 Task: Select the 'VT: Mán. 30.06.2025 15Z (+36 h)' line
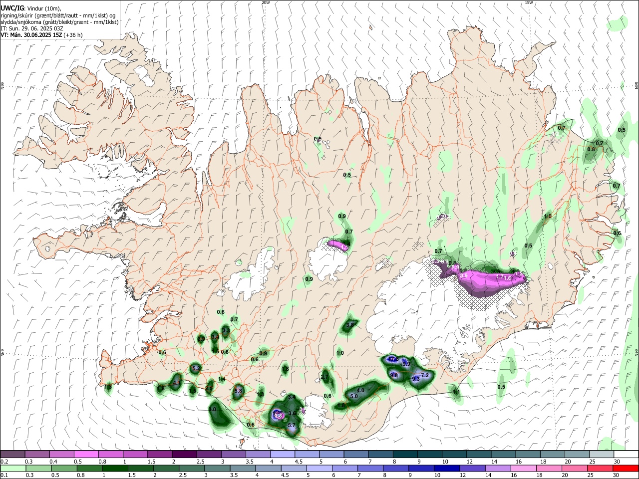tap(41, 35)
